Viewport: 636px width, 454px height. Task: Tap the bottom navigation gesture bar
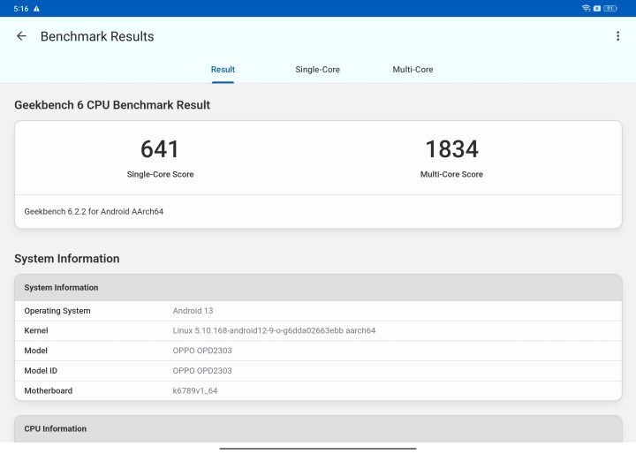(x=318, y=449)
